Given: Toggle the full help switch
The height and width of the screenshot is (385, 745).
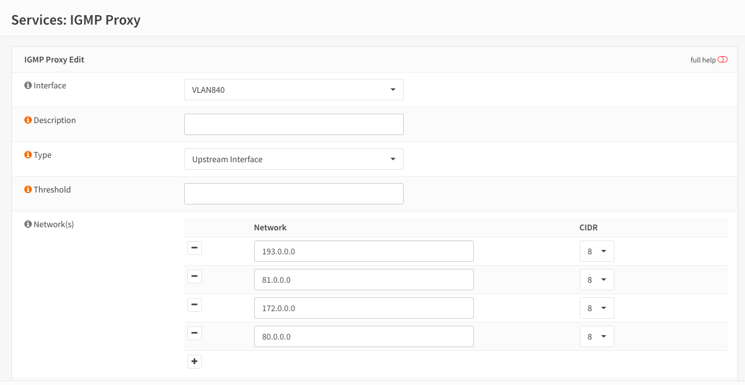Looking at the screenshot, I should point(722,60).
